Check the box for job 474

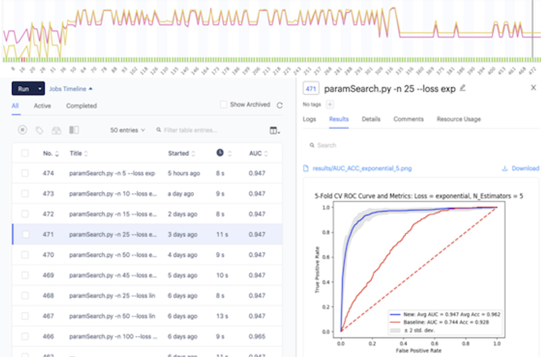tap(25, 173)
